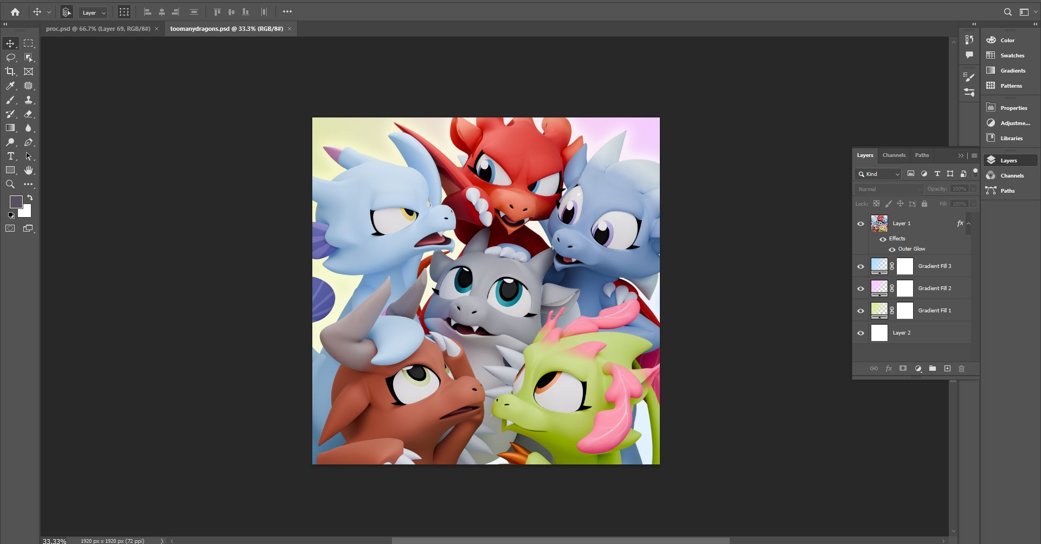
Task: Click add layer style fx icon at panel bottom
Action: tap(889, 369)
